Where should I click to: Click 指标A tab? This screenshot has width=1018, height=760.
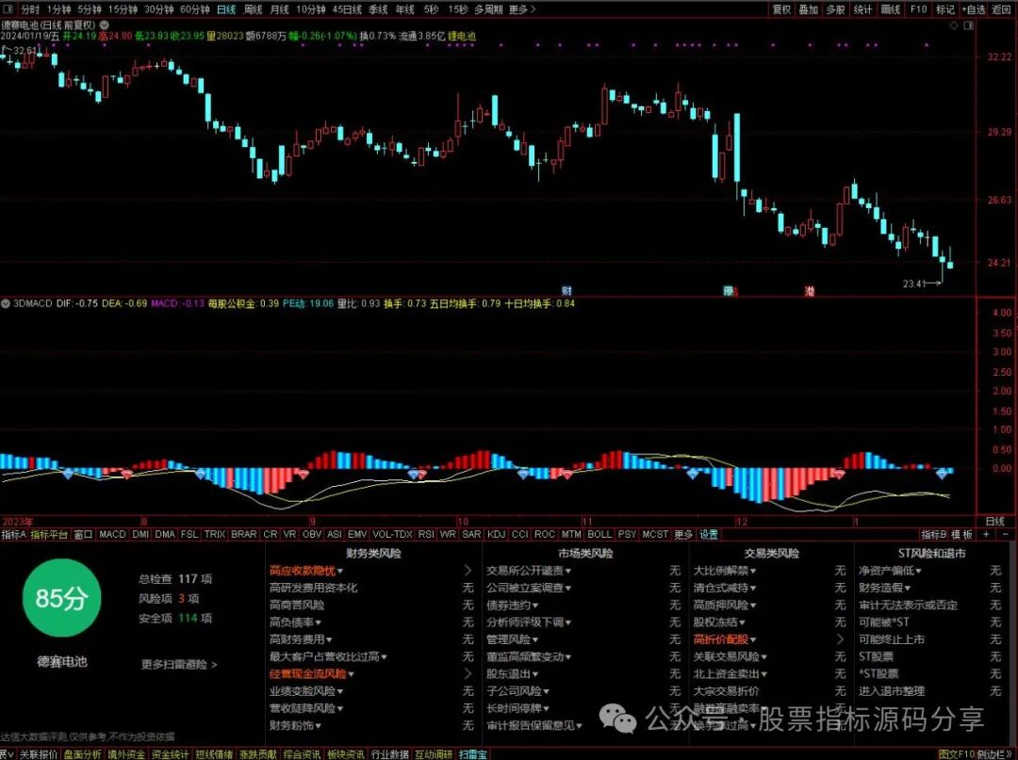click(13, 534)
